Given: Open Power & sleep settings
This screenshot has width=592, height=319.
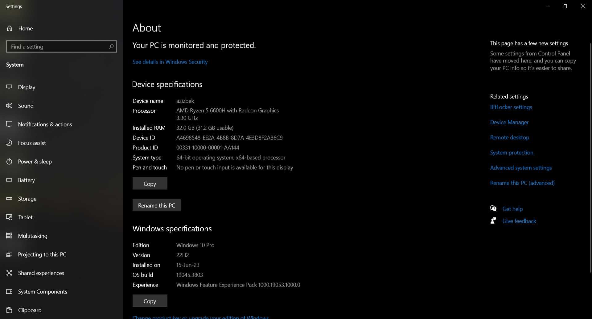Looking at the screenshot, I should coord(62,162).
